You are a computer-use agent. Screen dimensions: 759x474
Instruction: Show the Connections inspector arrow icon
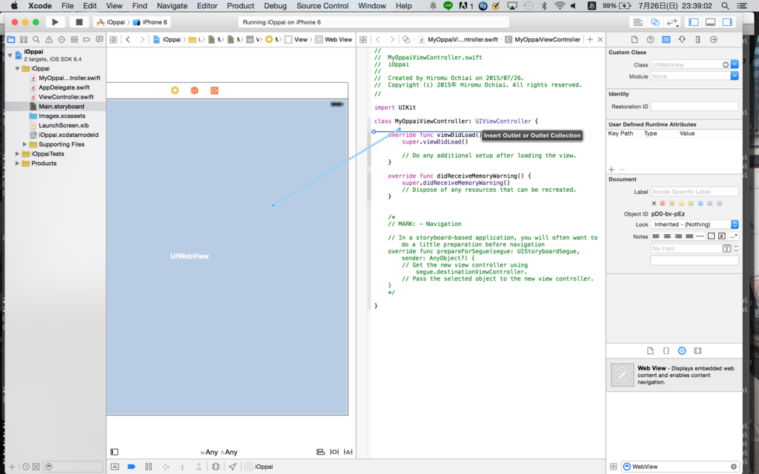coord(714,40)
